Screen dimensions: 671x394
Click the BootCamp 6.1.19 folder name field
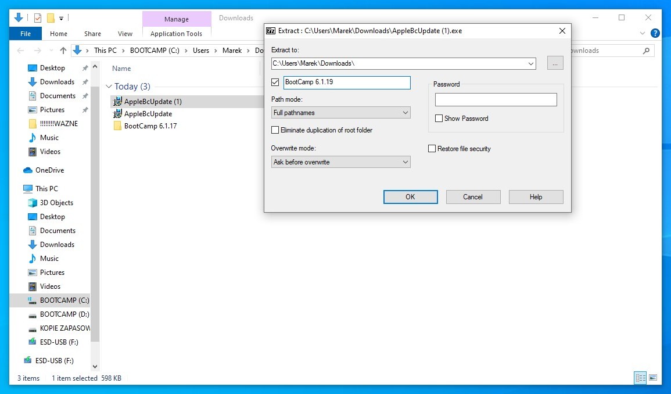[347, 82]
